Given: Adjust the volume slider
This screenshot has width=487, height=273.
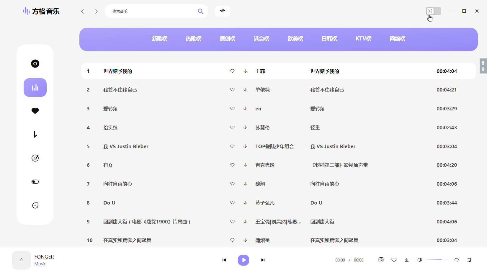Looking at the screenshot, I should coord(437,260).
